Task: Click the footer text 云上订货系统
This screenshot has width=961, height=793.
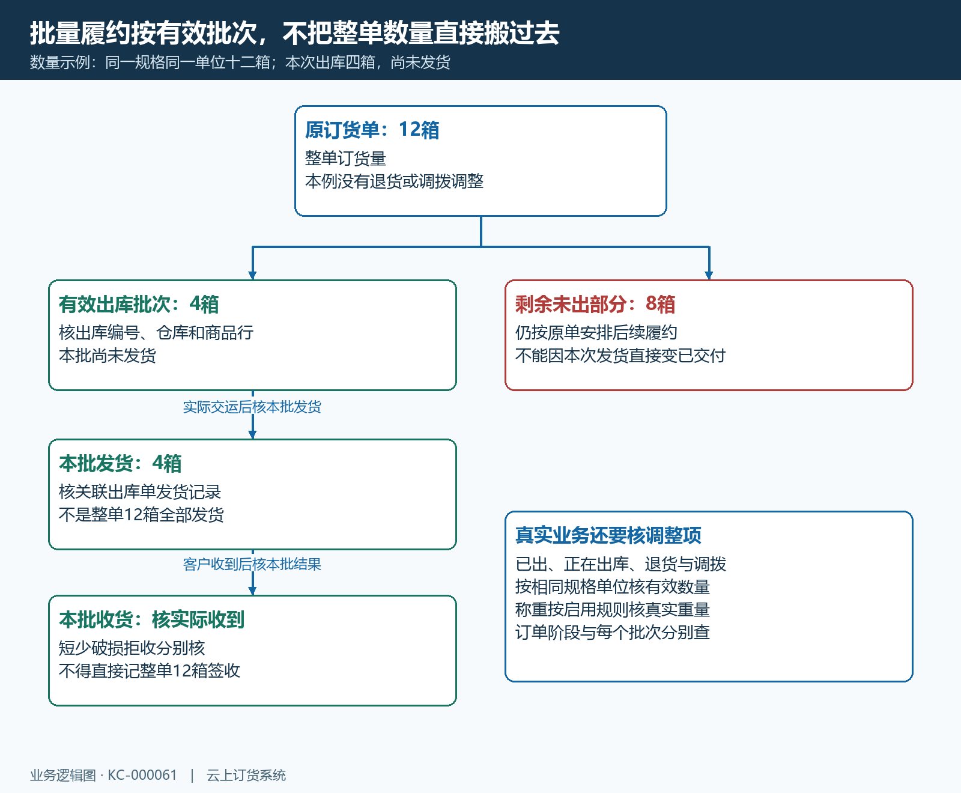Action: [246, 776]
